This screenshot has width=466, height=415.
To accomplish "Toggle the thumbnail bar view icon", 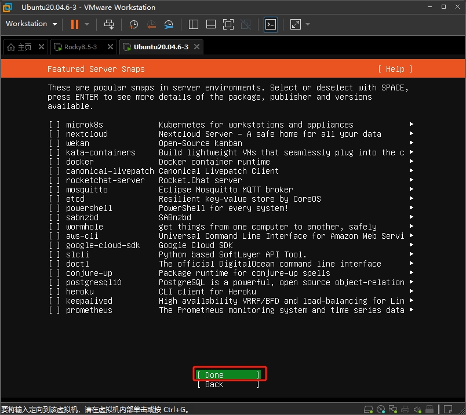I will (x=211, y=24).
